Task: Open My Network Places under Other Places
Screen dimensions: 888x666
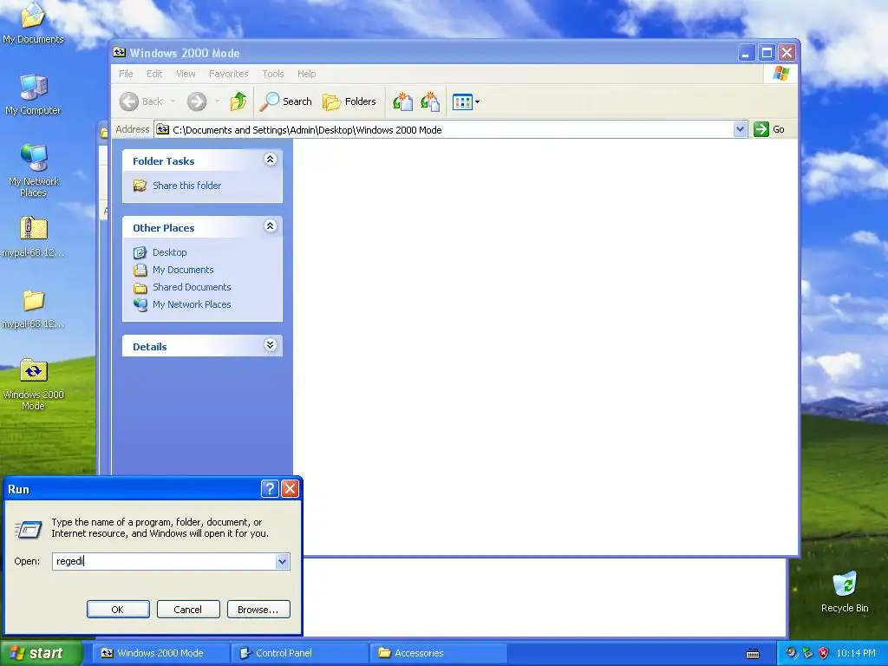Action: coord(192,304)
